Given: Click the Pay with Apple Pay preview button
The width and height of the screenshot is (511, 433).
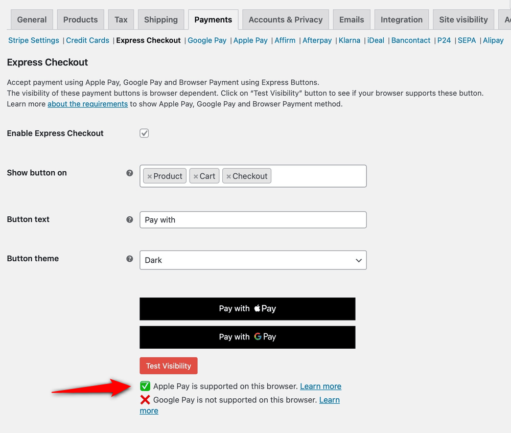Looking at the screenshot, I should pyautogui.click(x=247, y=308).
